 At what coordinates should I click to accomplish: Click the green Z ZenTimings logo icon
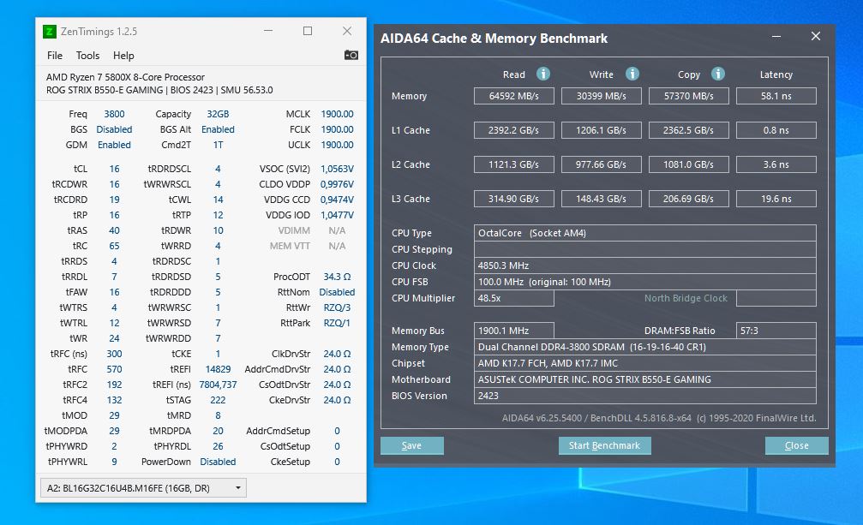(x=48, y=31)
